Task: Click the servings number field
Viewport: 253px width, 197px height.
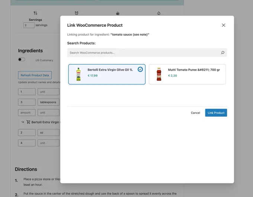Action: pos(29,25)
